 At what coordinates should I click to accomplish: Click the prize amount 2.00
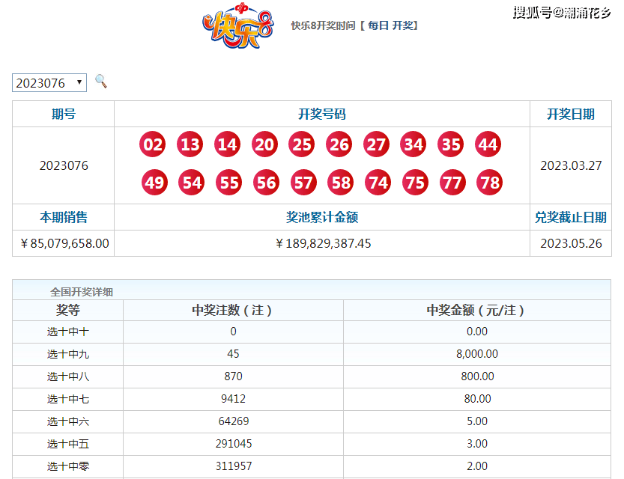[x=477, y=466]
